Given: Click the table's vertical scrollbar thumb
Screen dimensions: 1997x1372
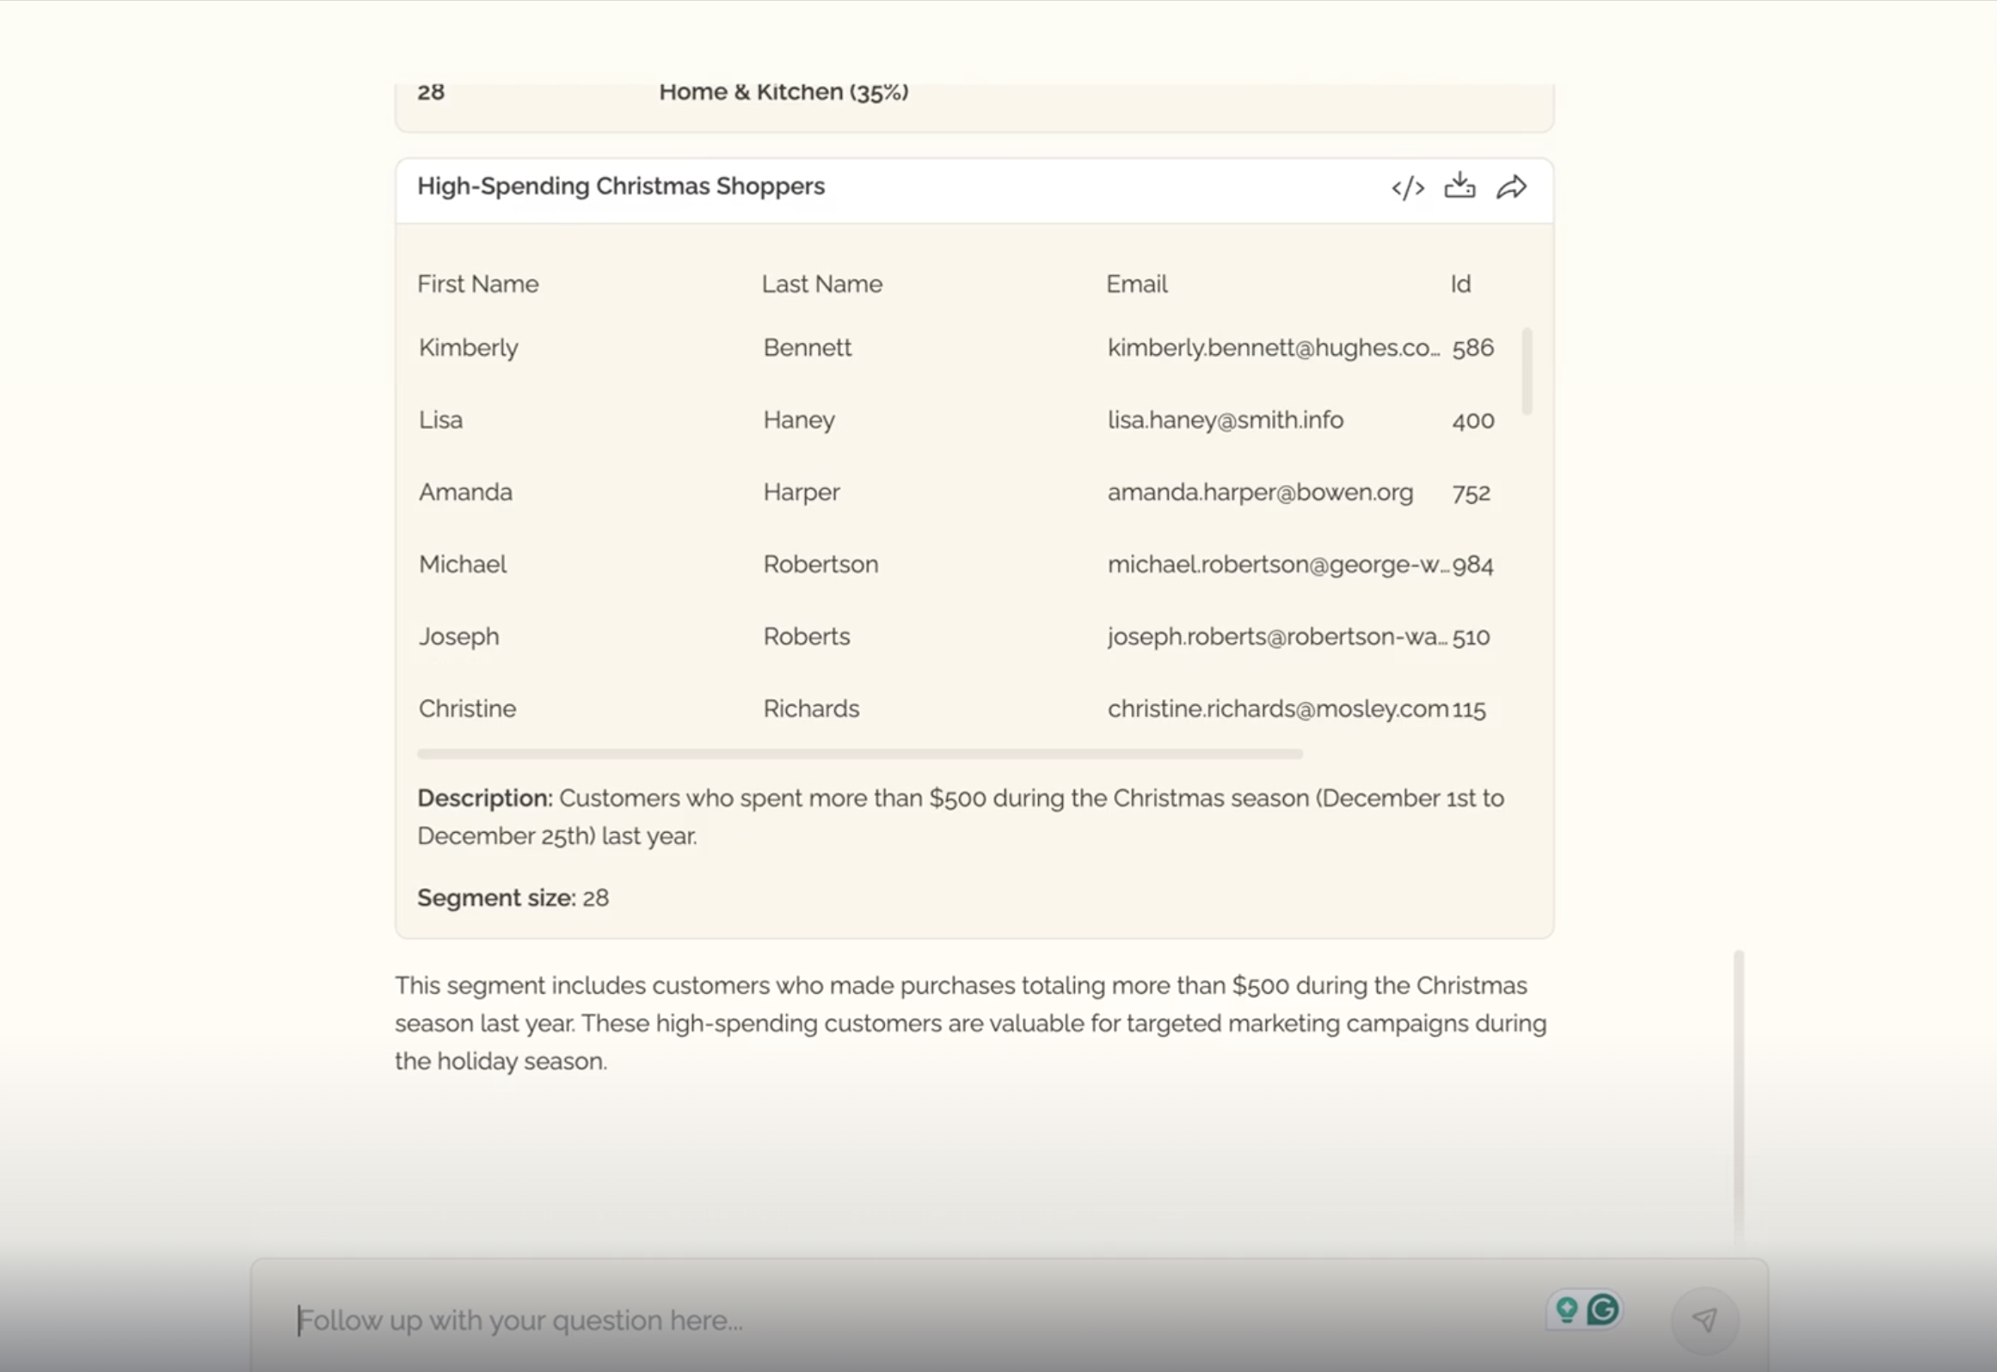Looking at the screenshot, I should tap(1527, 371).
